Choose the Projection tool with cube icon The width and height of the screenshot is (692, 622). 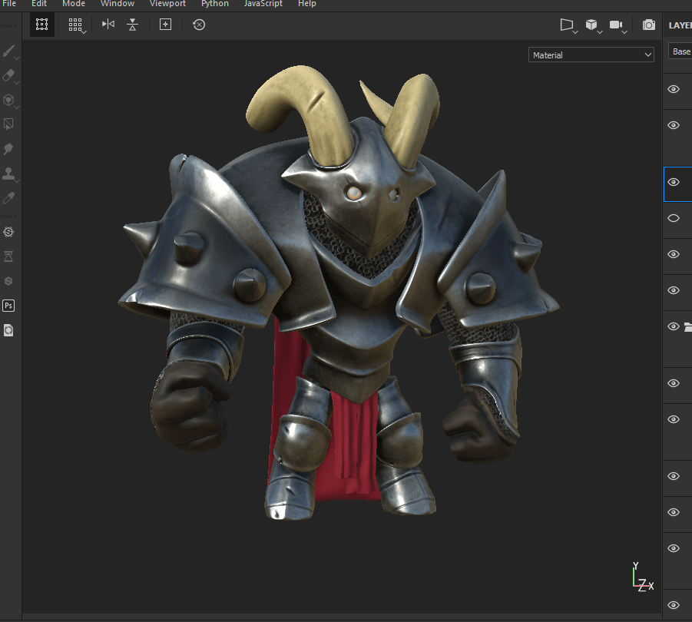pos(9,100)
